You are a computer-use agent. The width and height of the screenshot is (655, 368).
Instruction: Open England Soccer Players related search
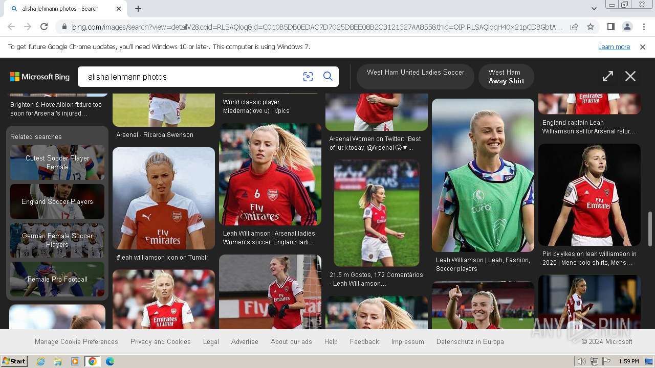57,201
